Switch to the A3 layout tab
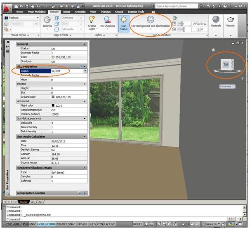This screenshot has width=252, height=228. tap(33, 202)
